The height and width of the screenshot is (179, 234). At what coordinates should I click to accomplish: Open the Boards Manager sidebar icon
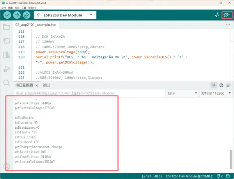[6, 41]
